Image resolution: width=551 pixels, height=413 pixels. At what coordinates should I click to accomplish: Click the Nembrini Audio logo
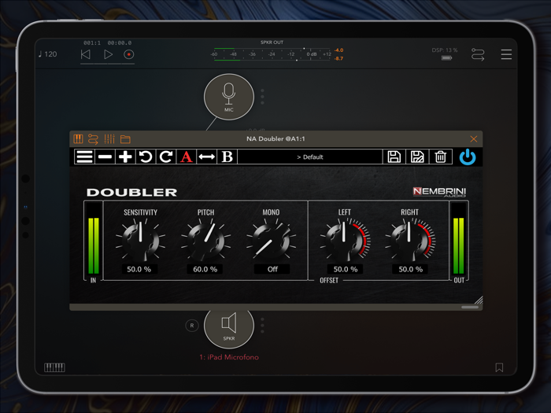[439, 192]
